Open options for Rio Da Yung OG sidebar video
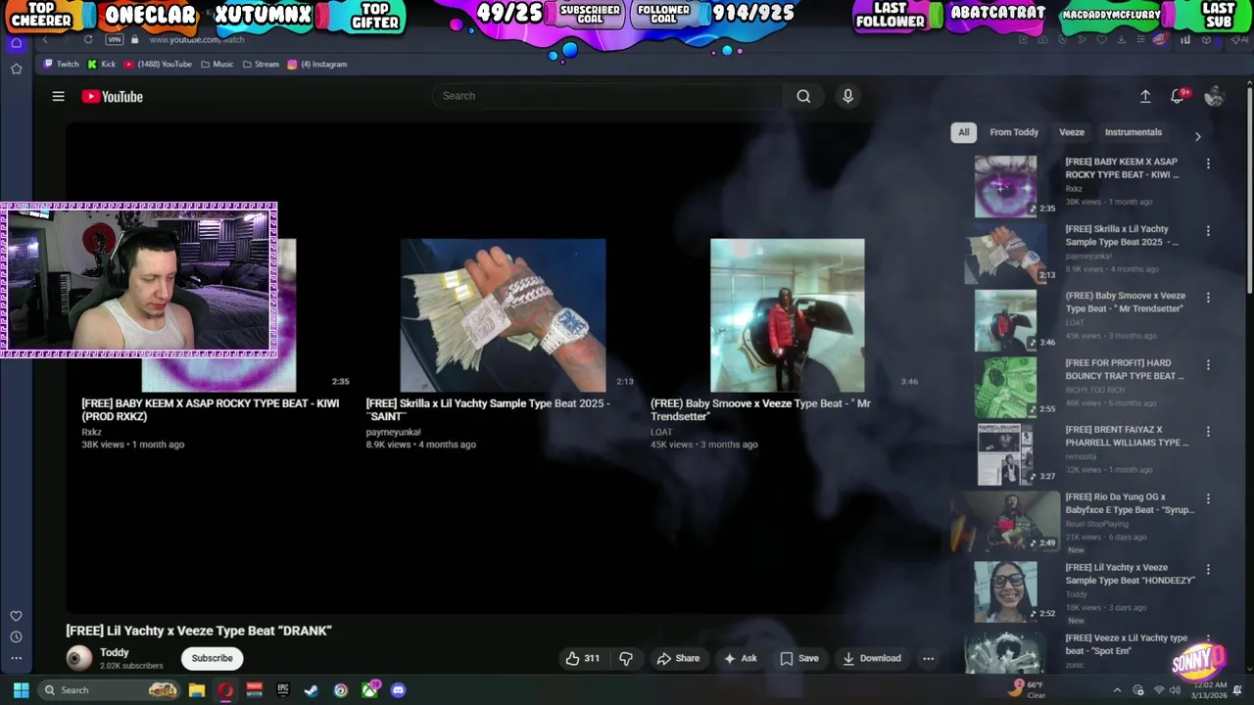This screenshot has height=705, width=1254. point(1208,499)
